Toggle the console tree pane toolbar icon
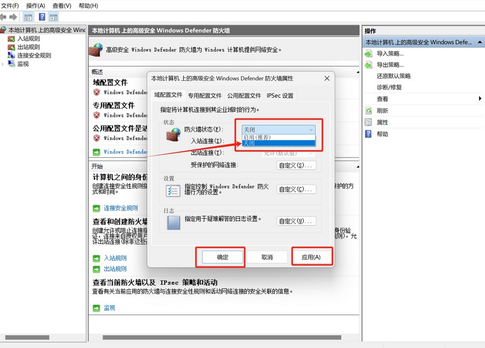Image resolution: width=485 pixels, height=348 pixels. tap(28, 17)
